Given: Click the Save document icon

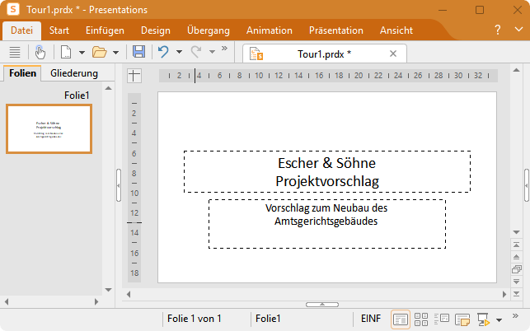Looking at the screenshot, I should (138, 53).
